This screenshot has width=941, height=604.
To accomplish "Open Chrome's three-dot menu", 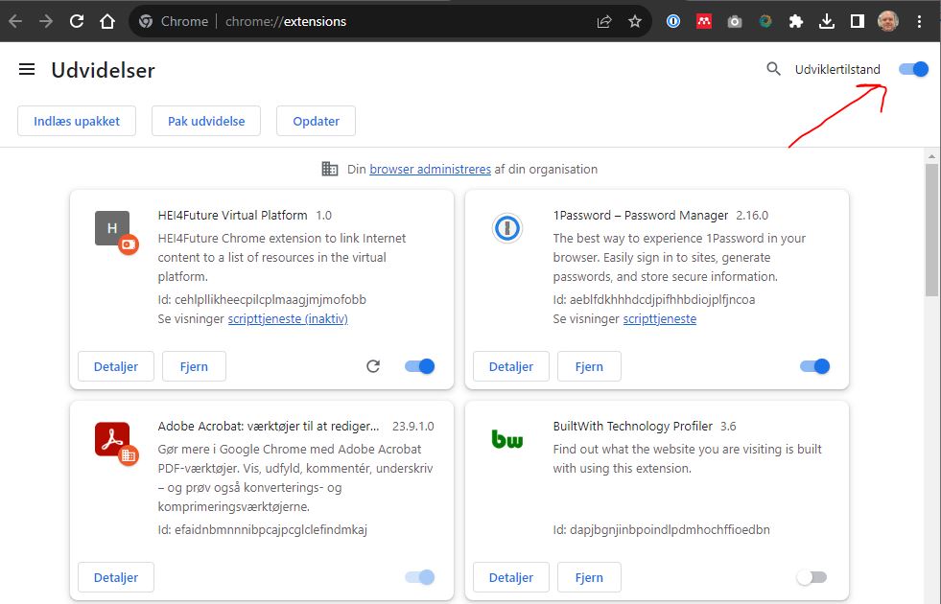I will (x=920, y=21).
